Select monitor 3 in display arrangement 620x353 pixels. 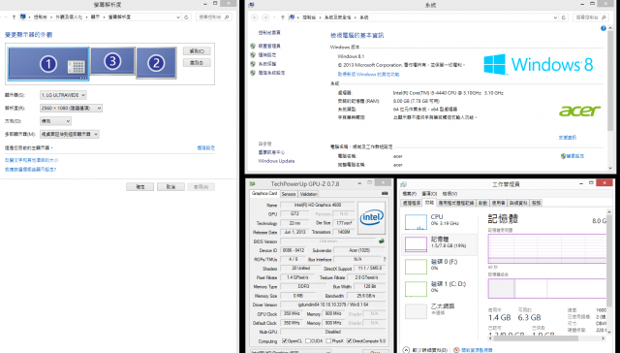112,61
